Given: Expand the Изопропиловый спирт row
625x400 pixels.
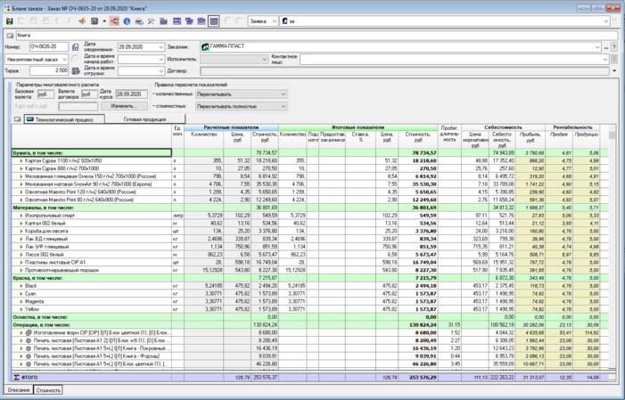Looking at the screenshot, I should [21, 216].
